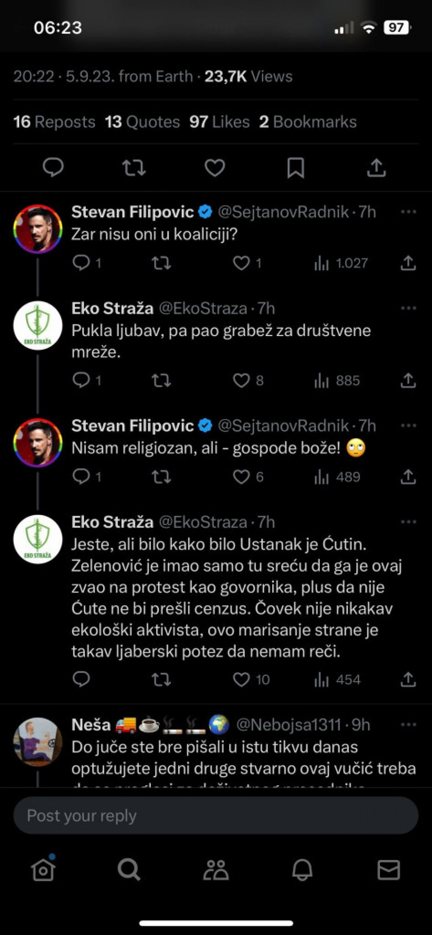Image resolution: width=432 pixels, height=935 pixels.
Task: Share the main post
Action: 376,168
